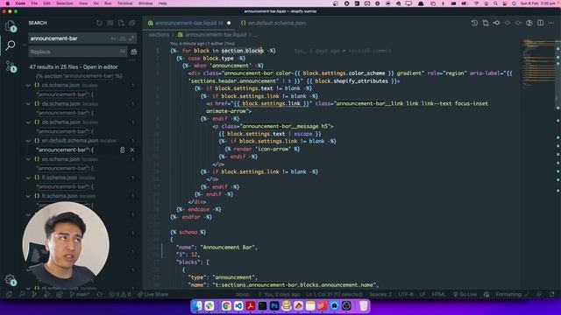Viewport: 561px width, 315px height.
Task: Clear the search results
Action: pyautogui.click(x=110, y=23)
